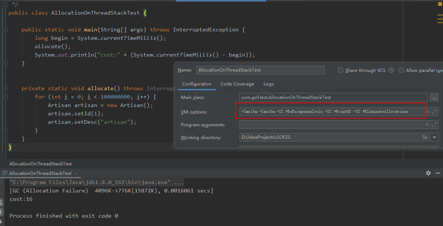Click fold end marker at for loop's closing brace
This screenshot has width=443, height=226.
coord(5,130)
